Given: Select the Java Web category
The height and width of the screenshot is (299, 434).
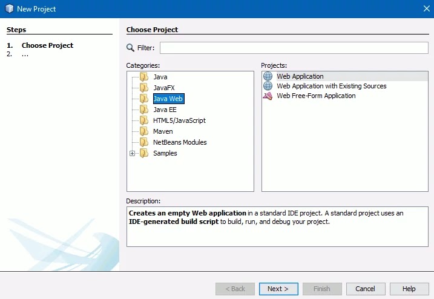Looking at the screenshot, I should 168,99.
